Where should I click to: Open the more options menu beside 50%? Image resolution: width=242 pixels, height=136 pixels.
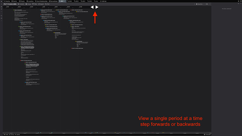(x=210, y=4)
